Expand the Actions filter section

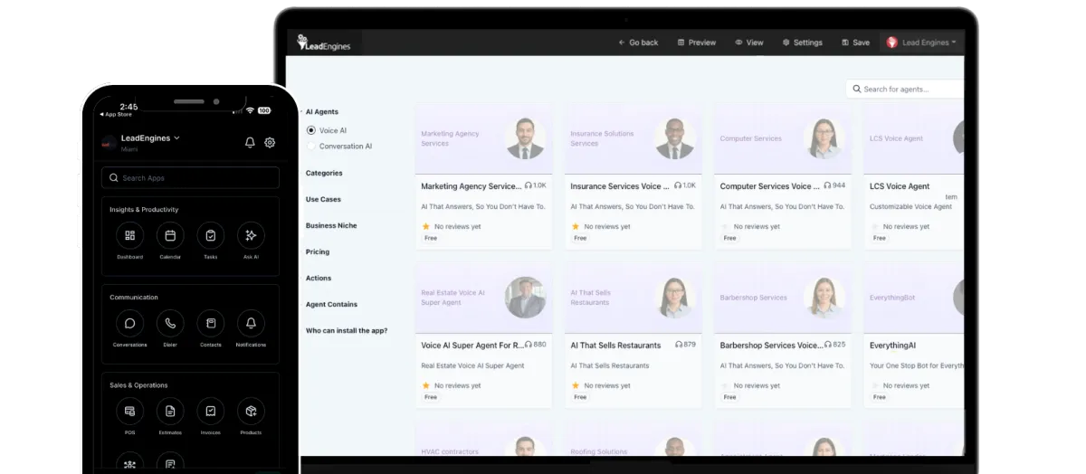pyautogui.click(x=319, y=278)
